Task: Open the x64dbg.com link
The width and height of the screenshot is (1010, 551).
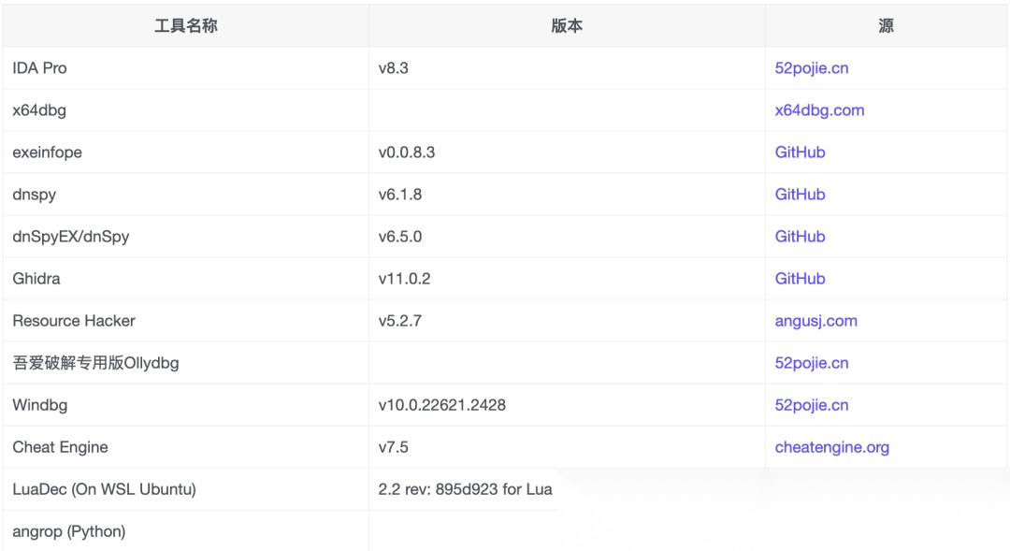Action: 819,110
